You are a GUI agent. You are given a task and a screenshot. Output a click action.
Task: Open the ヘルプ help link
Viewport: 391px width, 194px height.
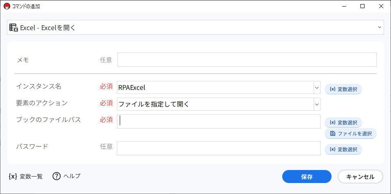(72, 177)
